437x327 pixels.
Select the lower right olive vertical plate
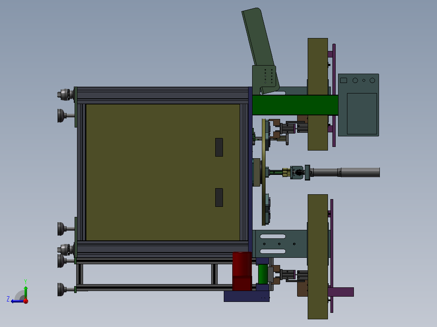[318, 257]
